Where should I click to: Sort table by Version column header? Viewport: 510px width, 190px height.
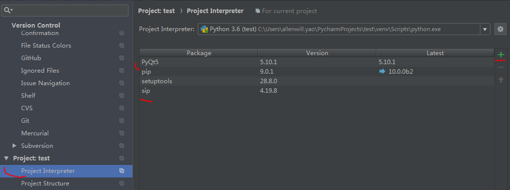point(317,53)
